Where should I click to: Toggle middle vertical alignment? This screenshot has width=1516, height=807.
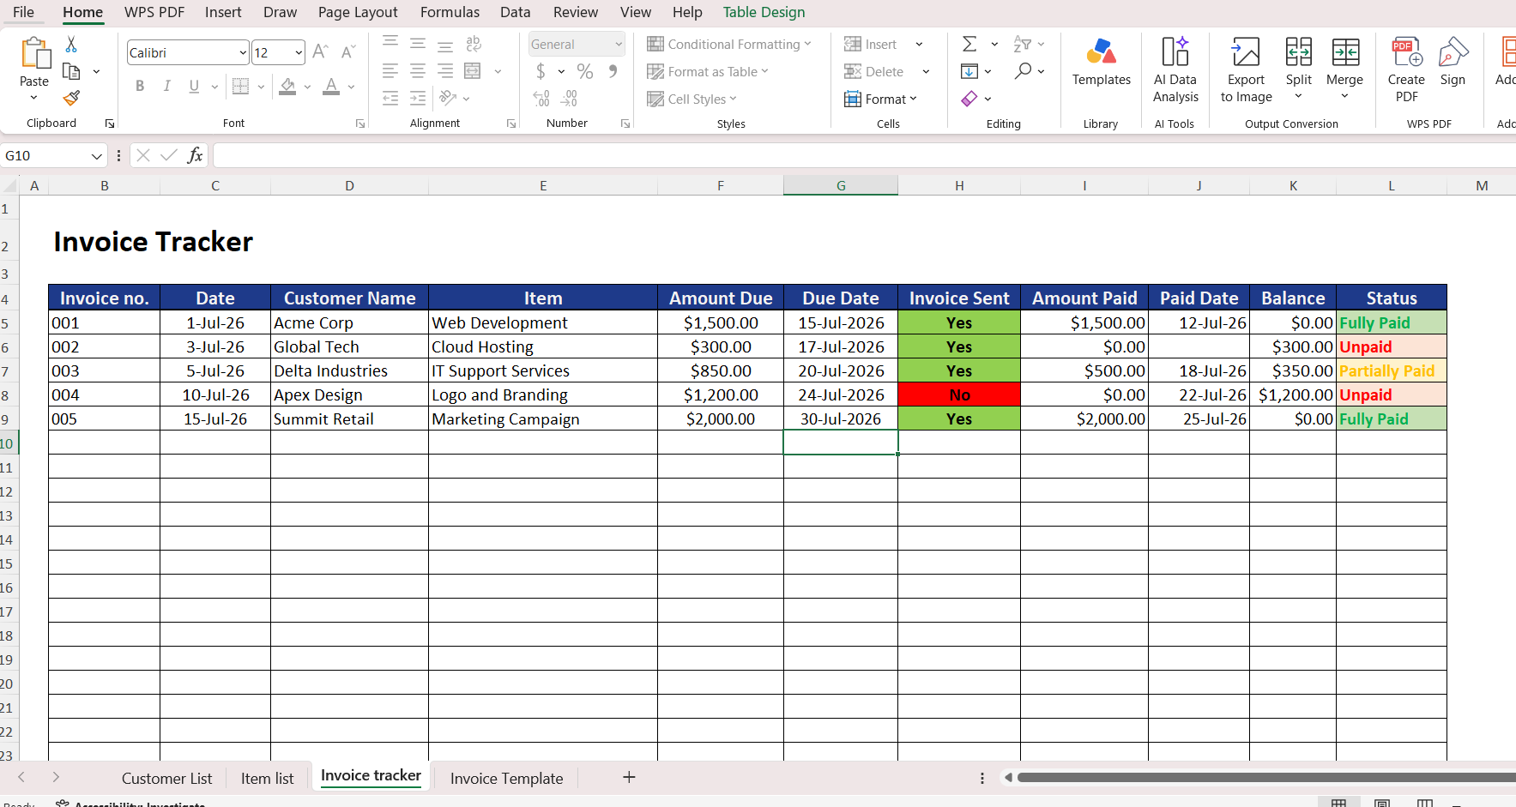(418, 44)
